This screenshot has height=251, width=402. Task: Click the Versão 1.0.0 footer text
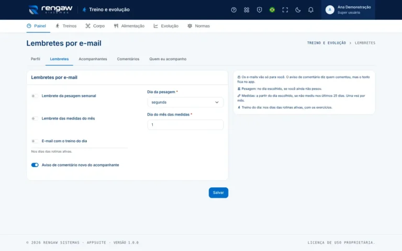point(126,243)
